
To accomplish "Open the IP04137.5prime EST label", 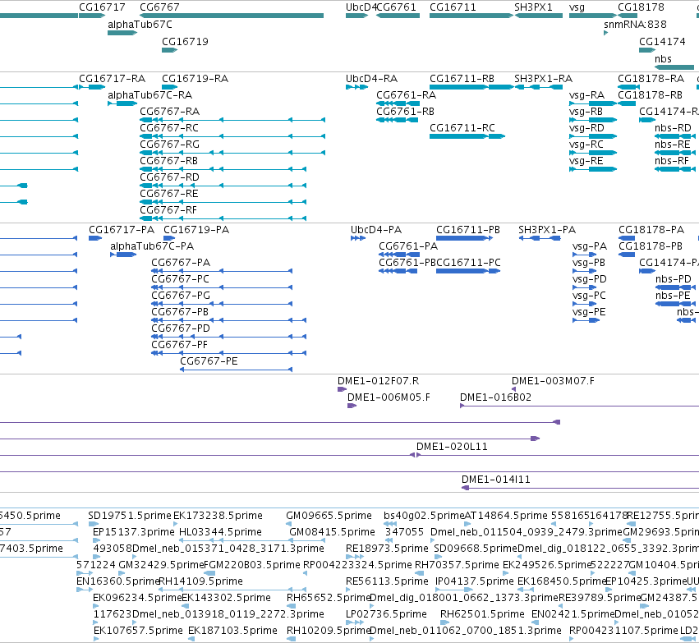I will [474, 581].
